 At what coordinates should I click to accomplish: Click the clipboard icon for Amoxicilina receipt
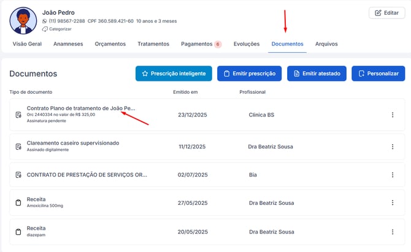point(18,202)
